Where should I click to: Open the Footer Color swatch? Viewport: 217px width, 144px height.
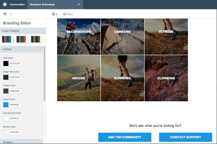[x=6, y=91]
